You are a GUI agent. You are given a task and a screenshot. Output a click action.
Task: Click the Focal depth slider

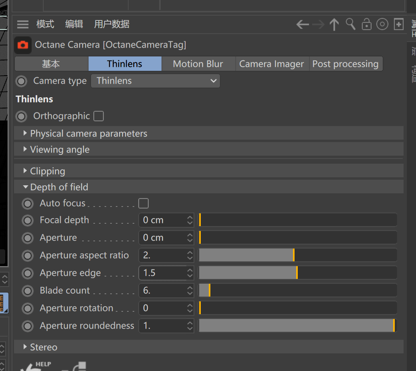point(298,220)
